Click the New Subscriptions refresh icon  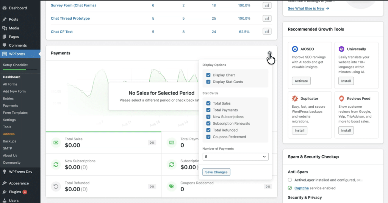click(x=56, y=164)
